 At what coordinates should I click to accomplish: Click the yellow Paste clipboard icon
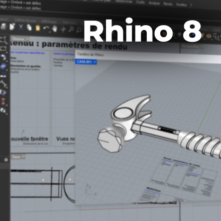coord(38,28)
